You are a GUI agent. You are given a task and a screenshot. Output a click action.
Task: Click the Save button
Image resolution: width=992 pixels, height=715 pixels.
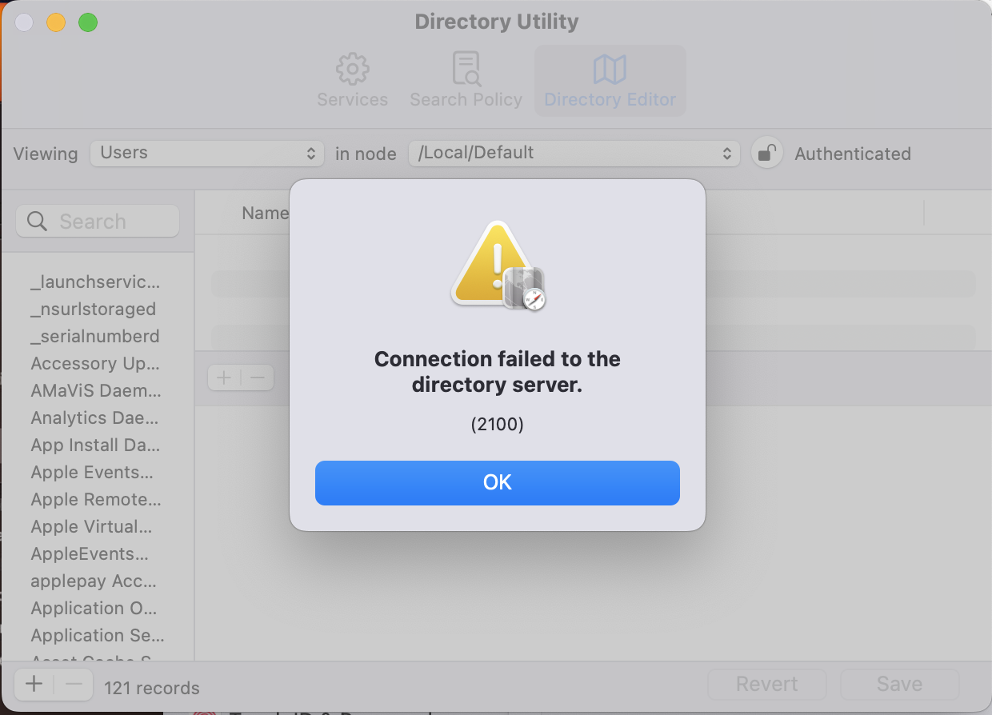click(899, 684)
